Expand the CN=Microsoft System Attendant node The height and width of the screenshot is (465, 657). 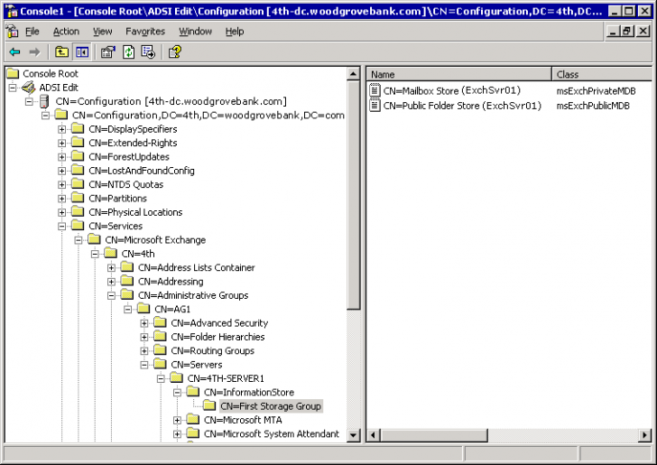click(177, 433)
